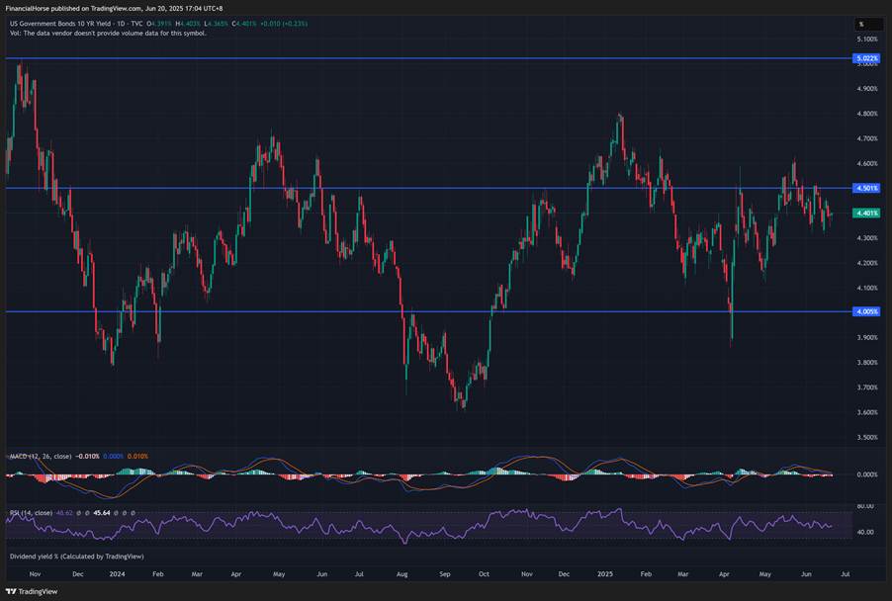Select the 4.501% horizontal line price label
Screen dimensions: 892x601
tap(866, 188)
